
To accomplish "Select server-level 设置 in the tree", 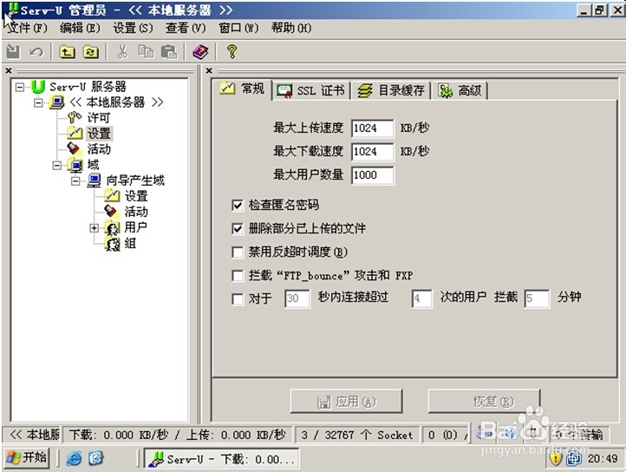I will (99, 134).
